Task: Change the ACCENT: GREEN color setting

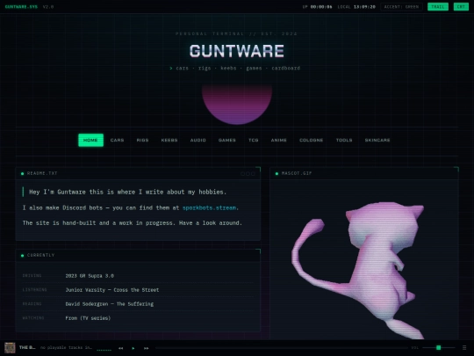Action: pyautogui.click(x=401, y=7)
